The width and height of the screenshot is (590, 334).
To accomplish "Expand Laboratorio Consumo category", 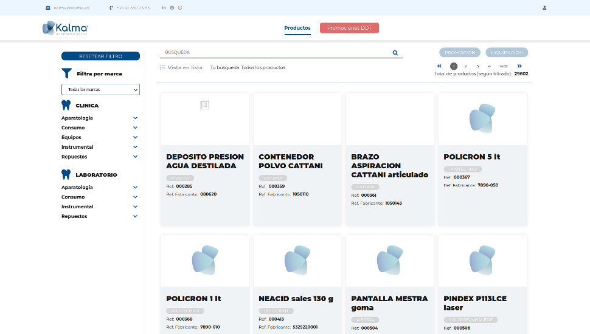I will click(100, 197).
